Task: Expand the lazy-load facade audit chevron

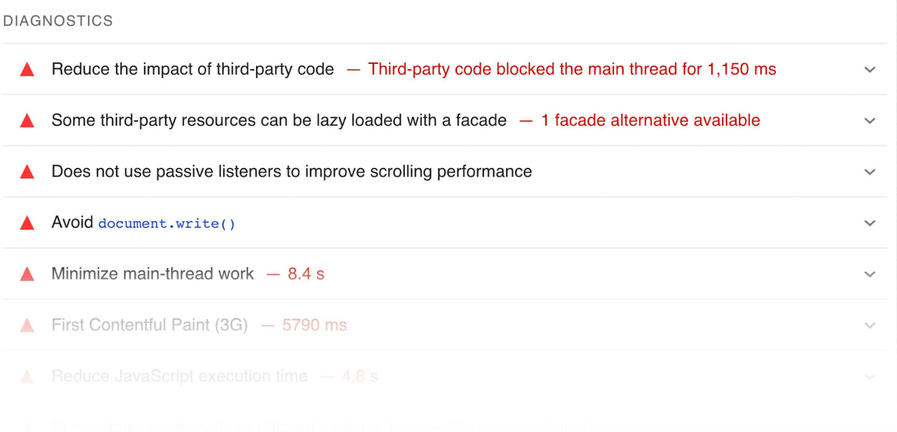Action: pyautogui.click(x=870, y=121)
